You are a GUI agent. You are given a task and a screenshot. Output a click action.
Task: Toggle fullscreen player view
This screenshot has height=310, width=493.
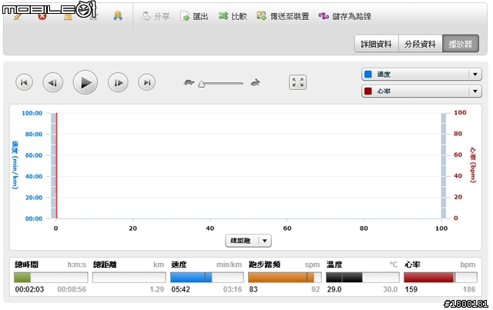coord(297,82)
